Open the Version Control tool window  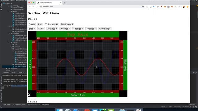[19, 105]
